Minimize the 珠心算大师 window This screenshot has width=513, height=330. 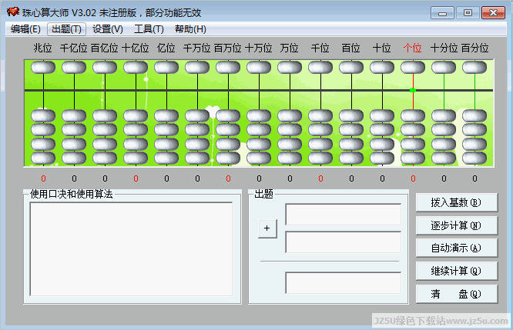[443, 13]
